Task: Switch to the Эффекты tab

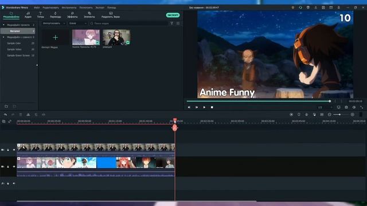Action: (x=72, y=15)
